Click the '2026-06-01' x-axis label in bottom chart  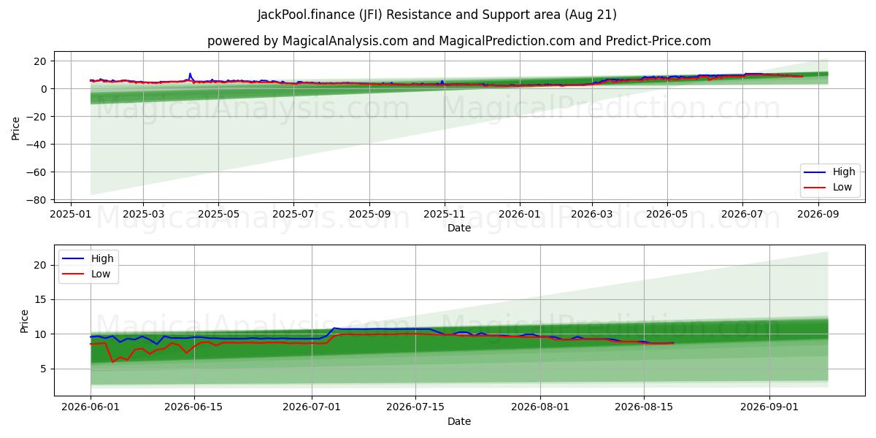pyautogui.click(x=91, y=407)
